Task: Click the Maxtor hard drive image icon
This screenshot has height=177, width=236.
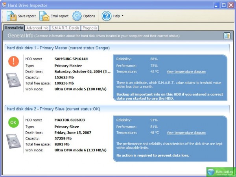Action: pos(13,142)
